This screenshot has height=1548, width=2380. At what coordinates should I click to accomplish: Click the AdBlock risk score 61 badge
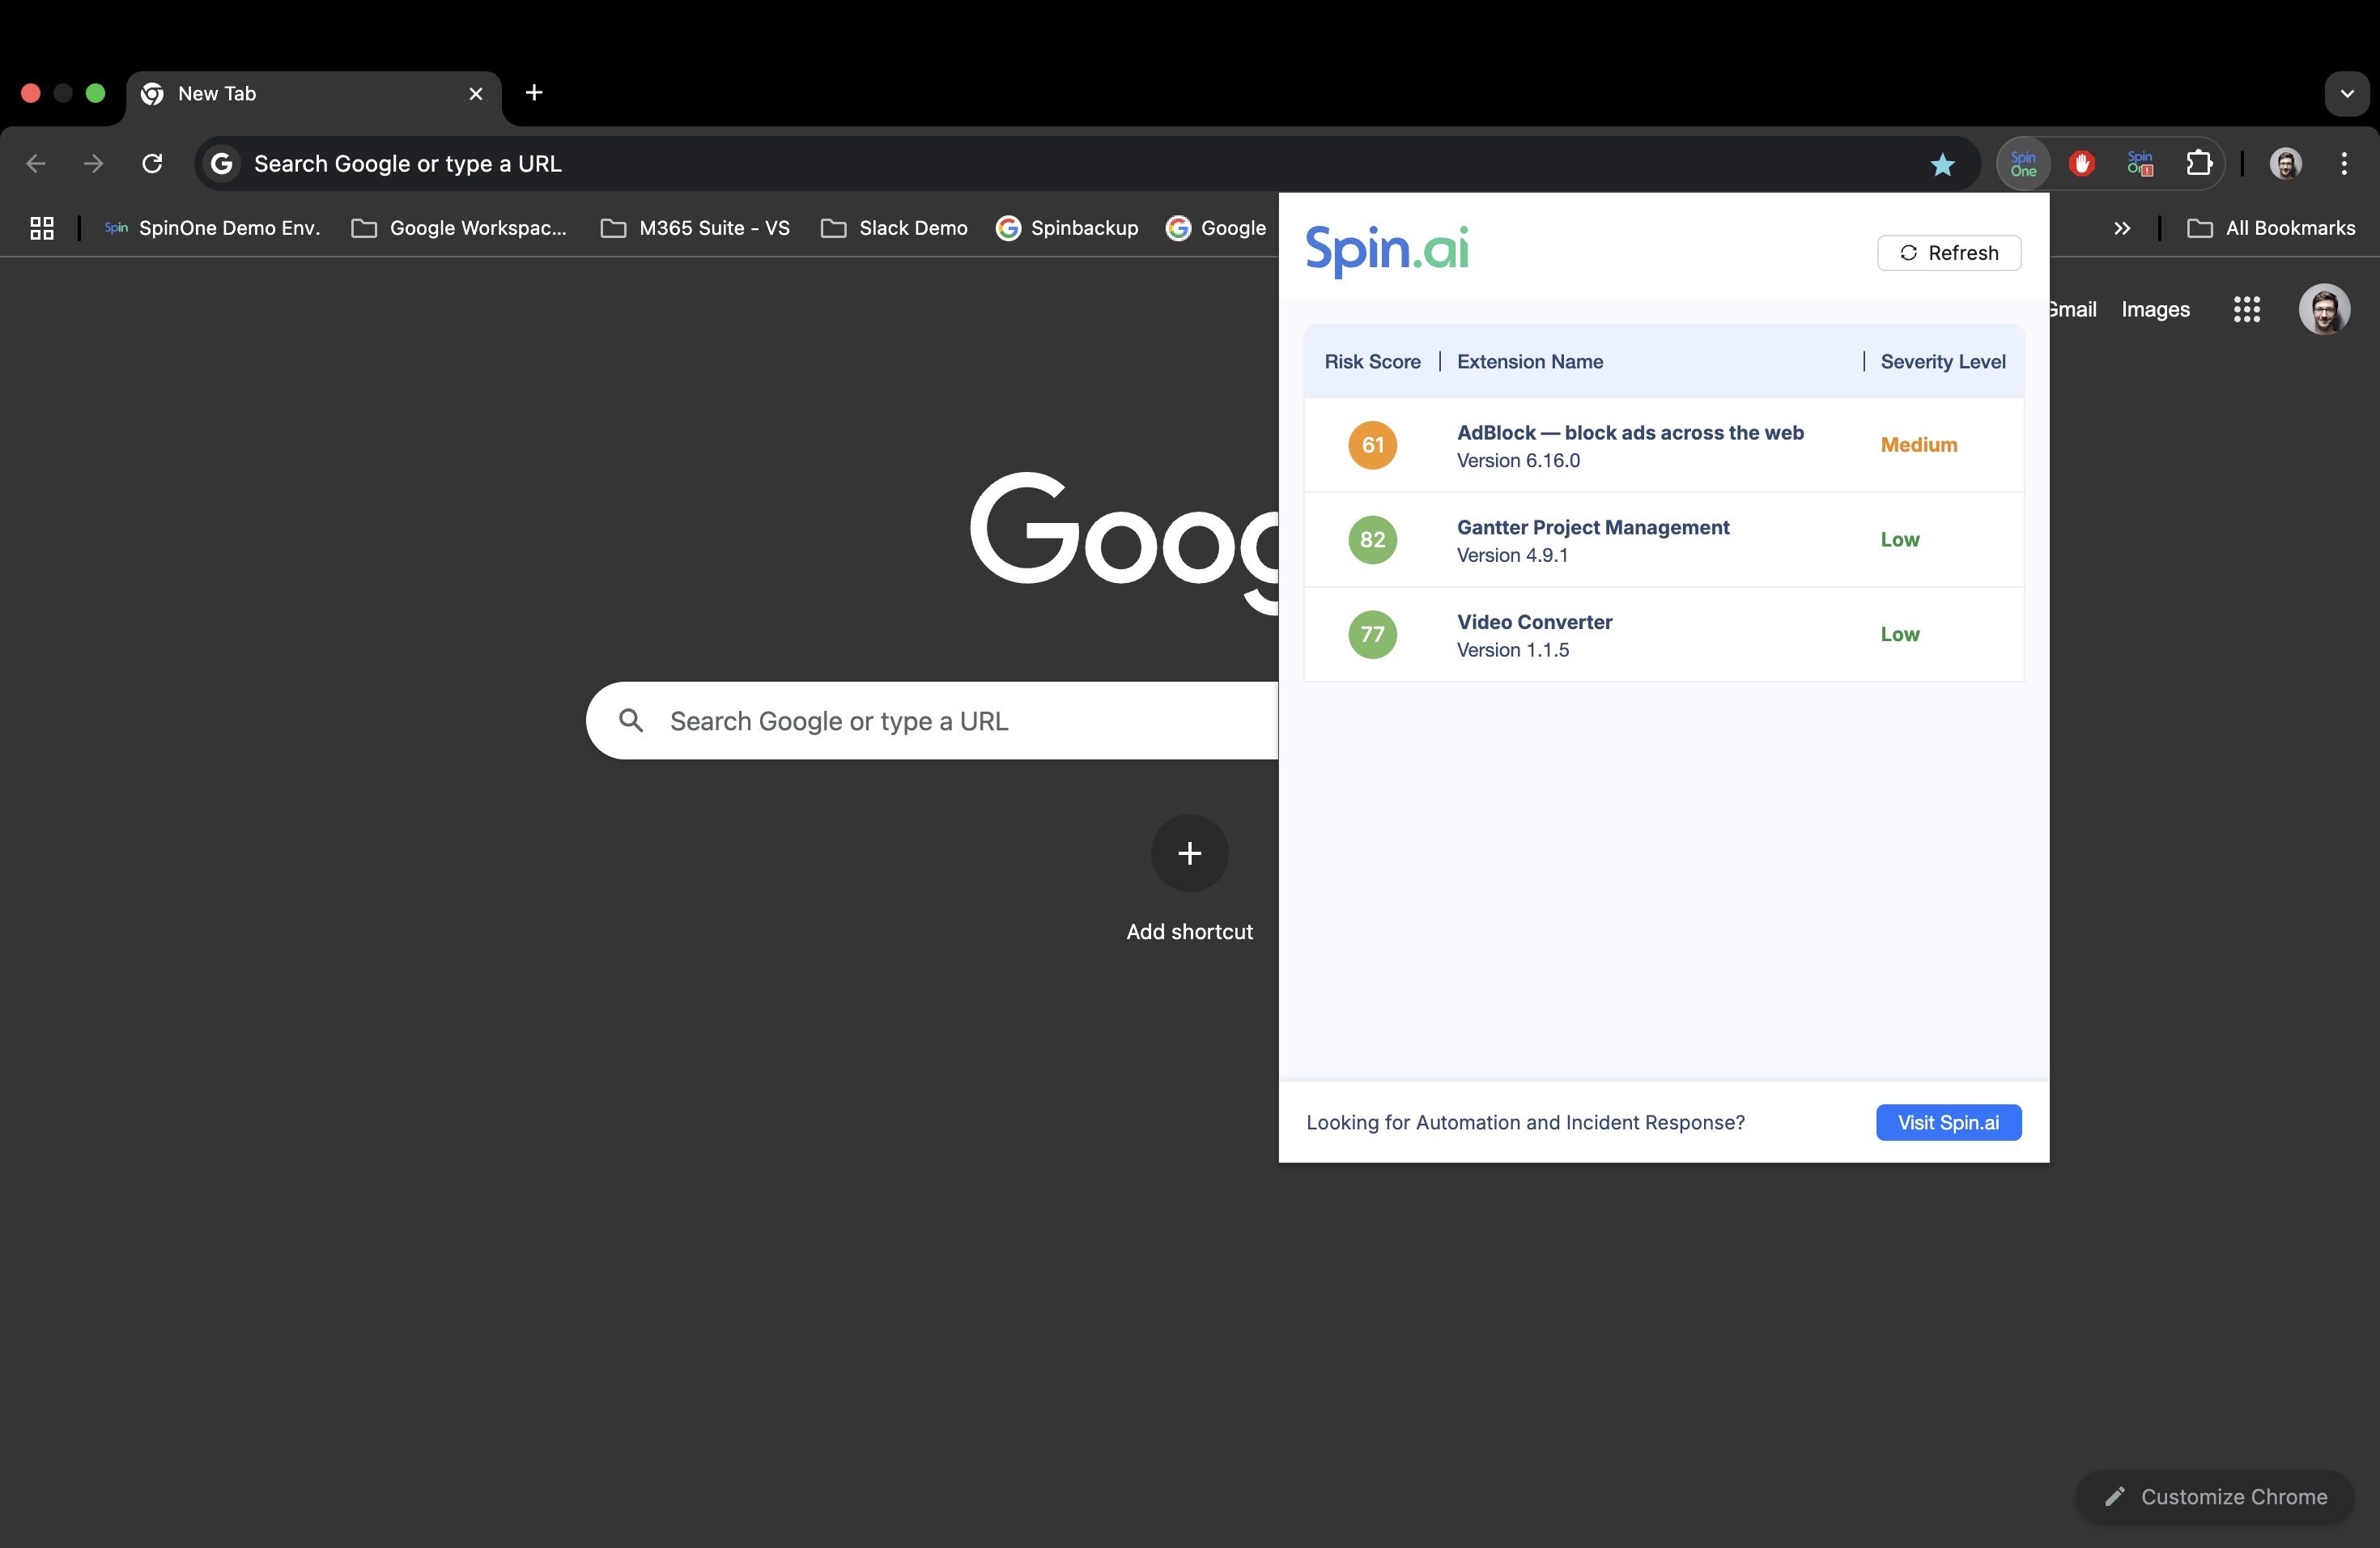coord(1372,445)
